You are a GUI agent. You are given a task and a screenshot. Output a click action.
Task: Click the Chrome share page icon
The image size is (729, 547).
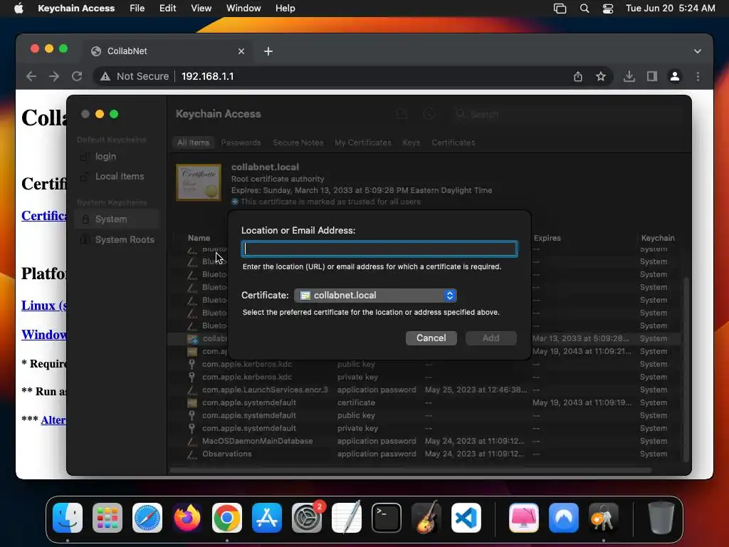click(x=578, y=76)
